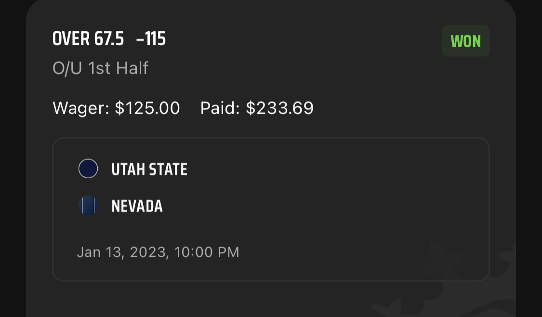
Task: Click the -115 odds value
Action: point(151,39)
